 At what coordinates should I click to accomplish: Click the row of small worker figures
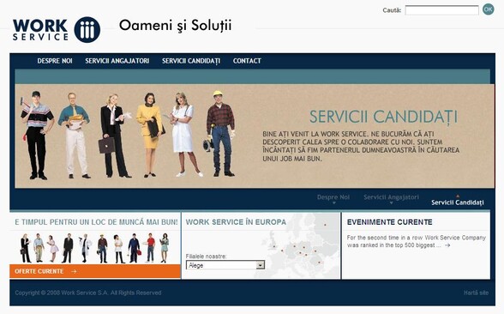coord(94,248)
